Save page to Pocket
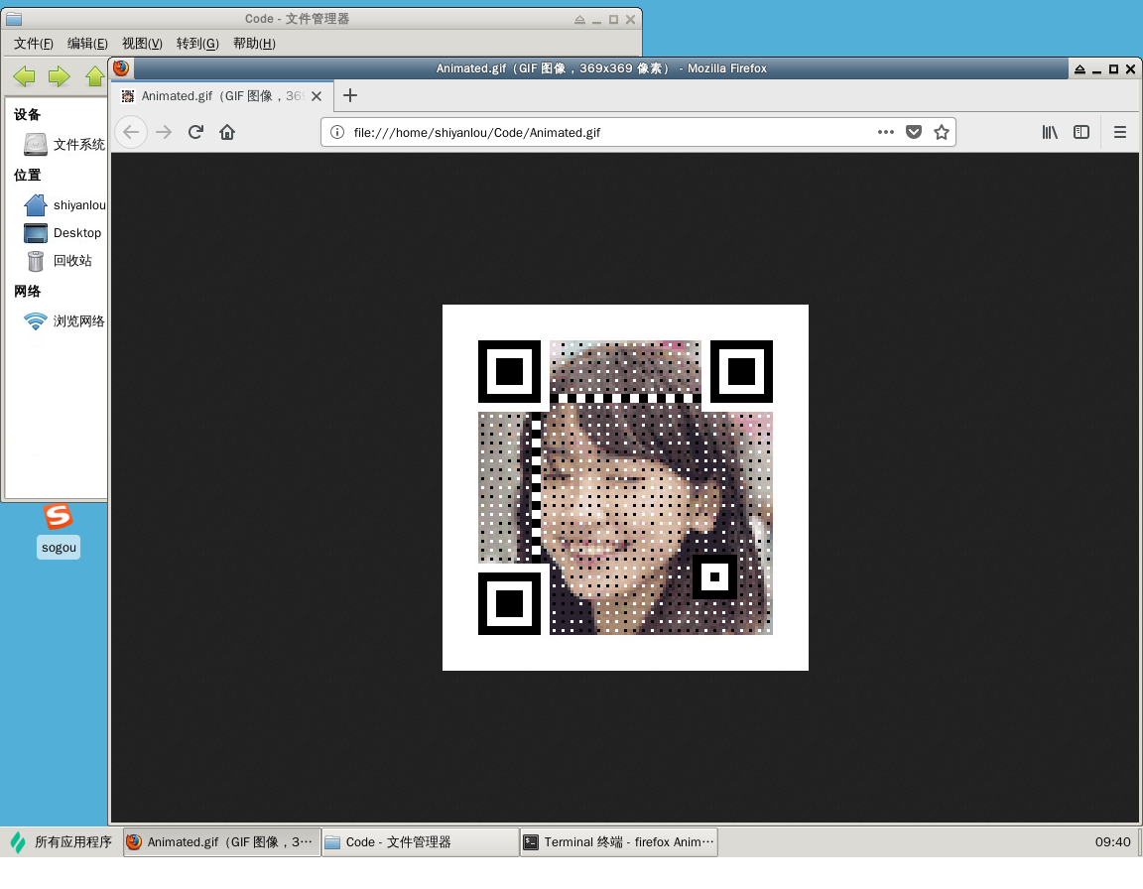The image size is (1143, 889). (914, 132)
